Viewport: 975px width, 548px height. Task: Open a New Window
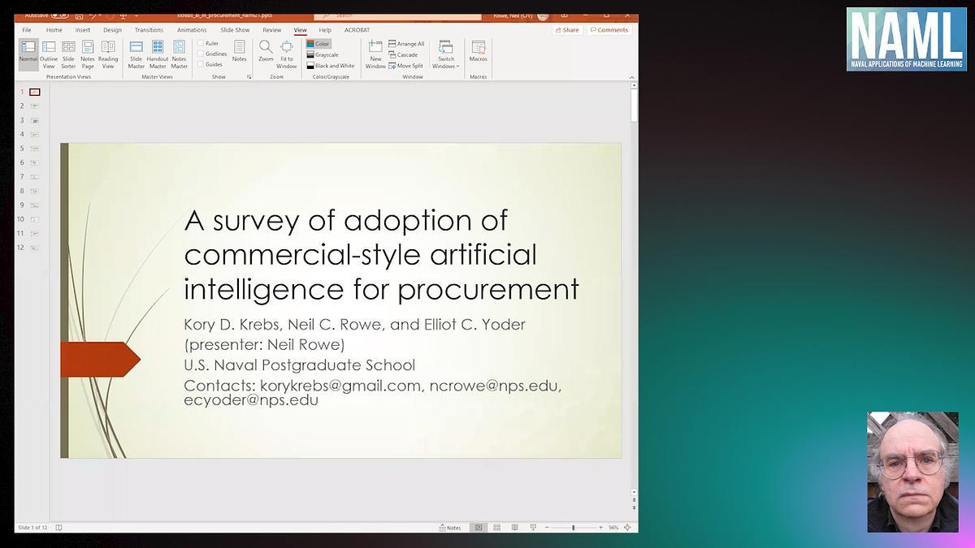pos(375,54)
